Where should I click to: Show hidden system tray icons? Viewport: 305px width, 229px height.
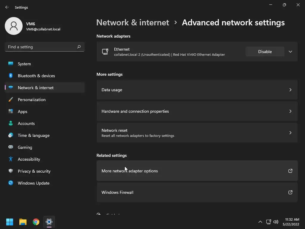tap(260, 222)
